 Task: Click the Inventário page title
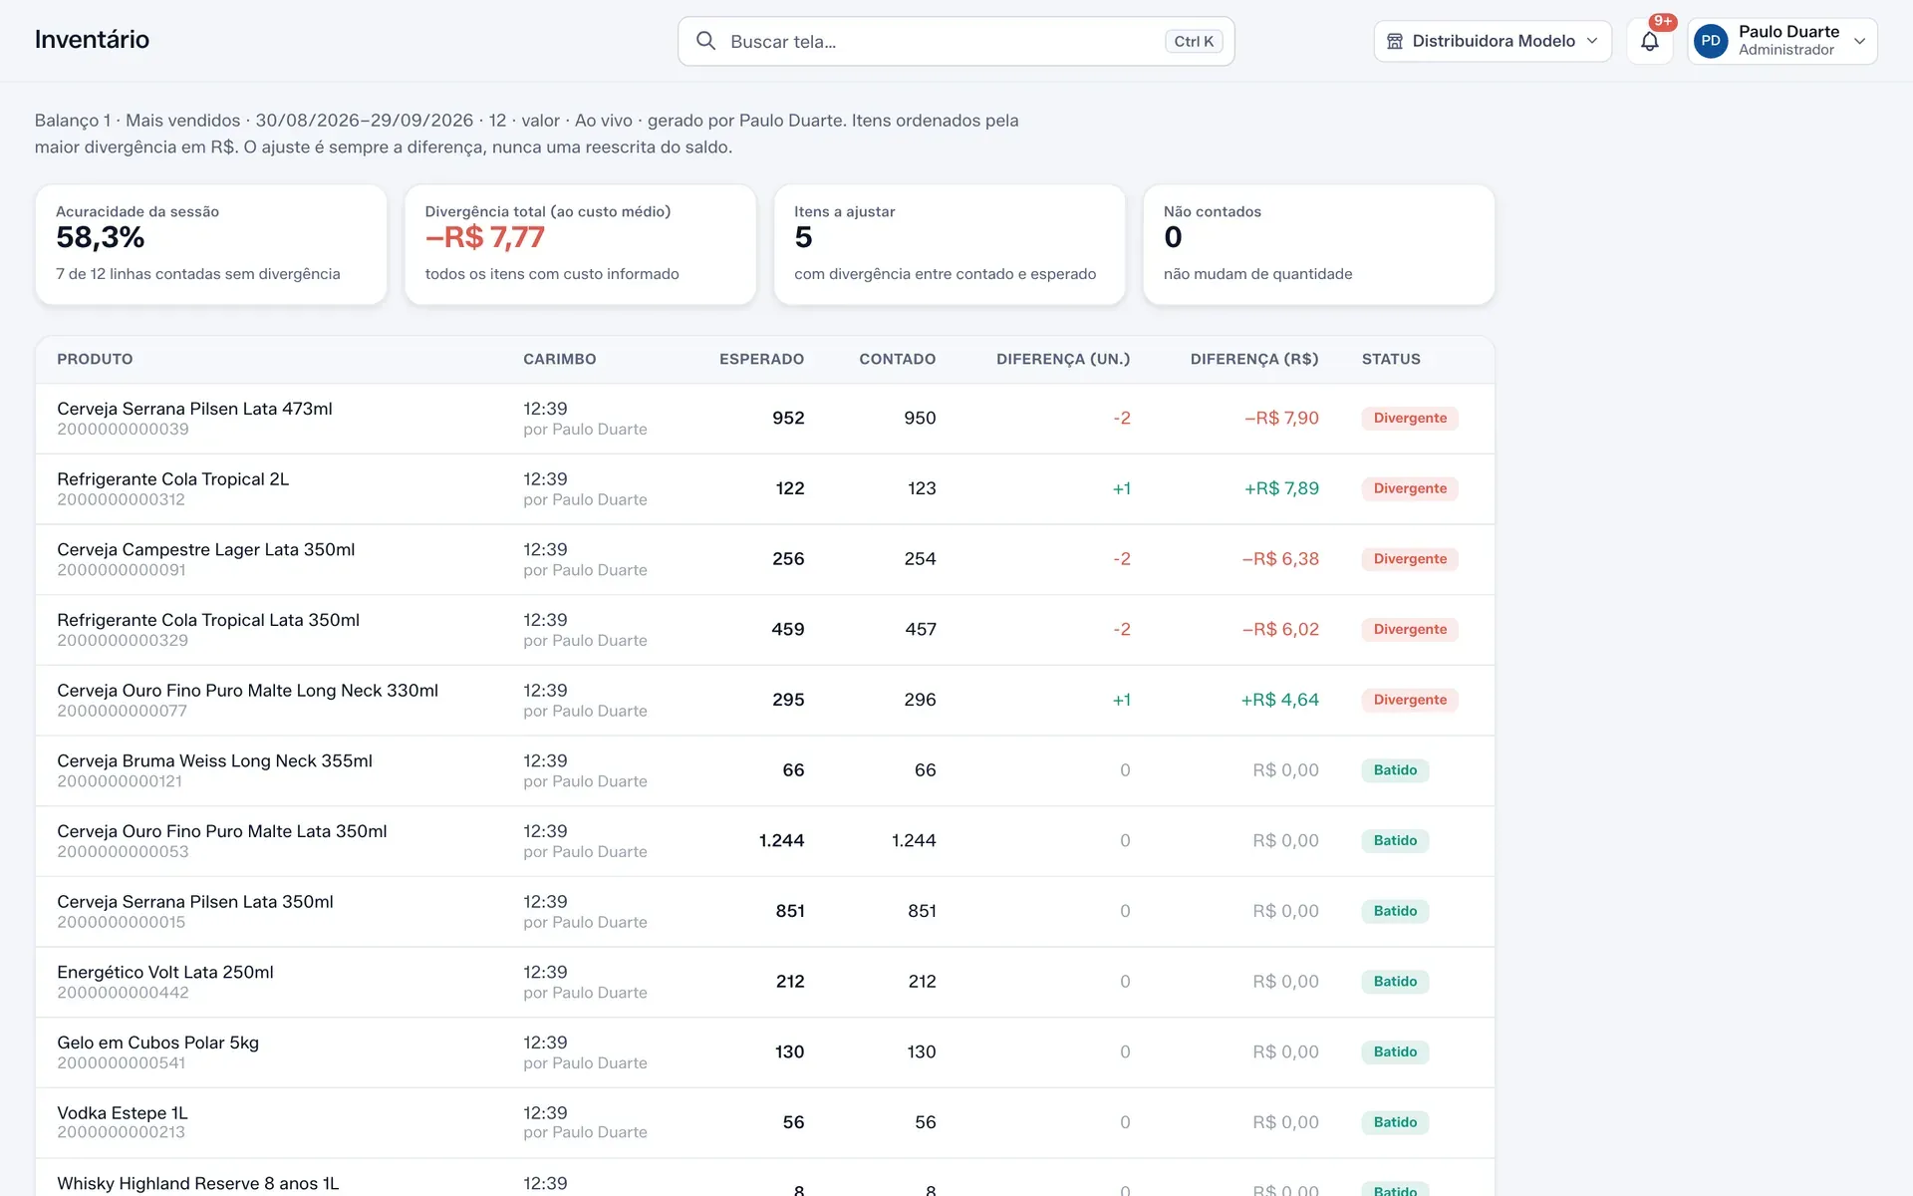92,39
